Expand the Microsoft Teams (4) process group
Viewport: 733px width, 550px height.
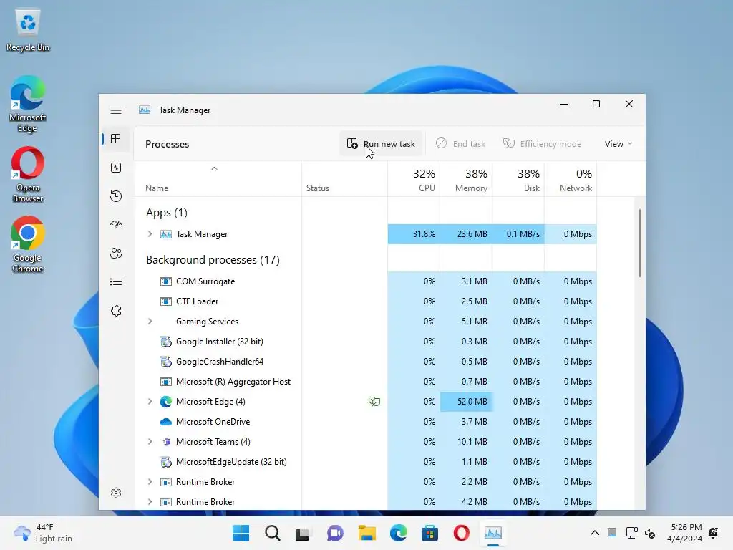pos(150,441)
